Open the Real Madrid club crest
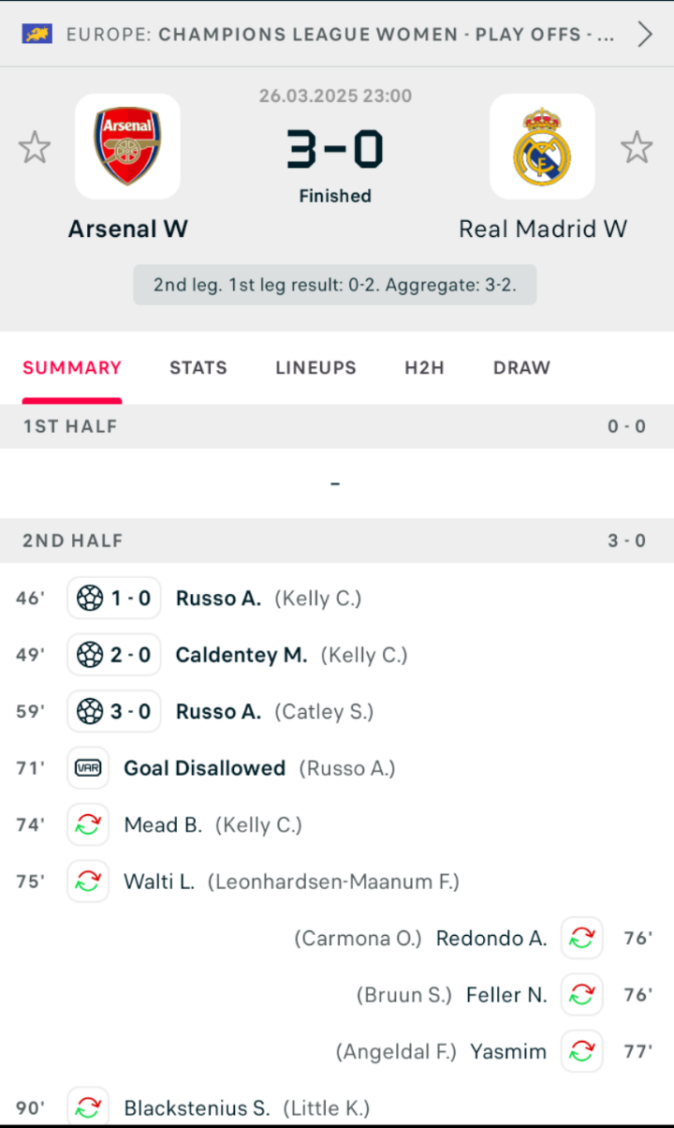This screenshot has height=1128, width=674. pos(542,146)
